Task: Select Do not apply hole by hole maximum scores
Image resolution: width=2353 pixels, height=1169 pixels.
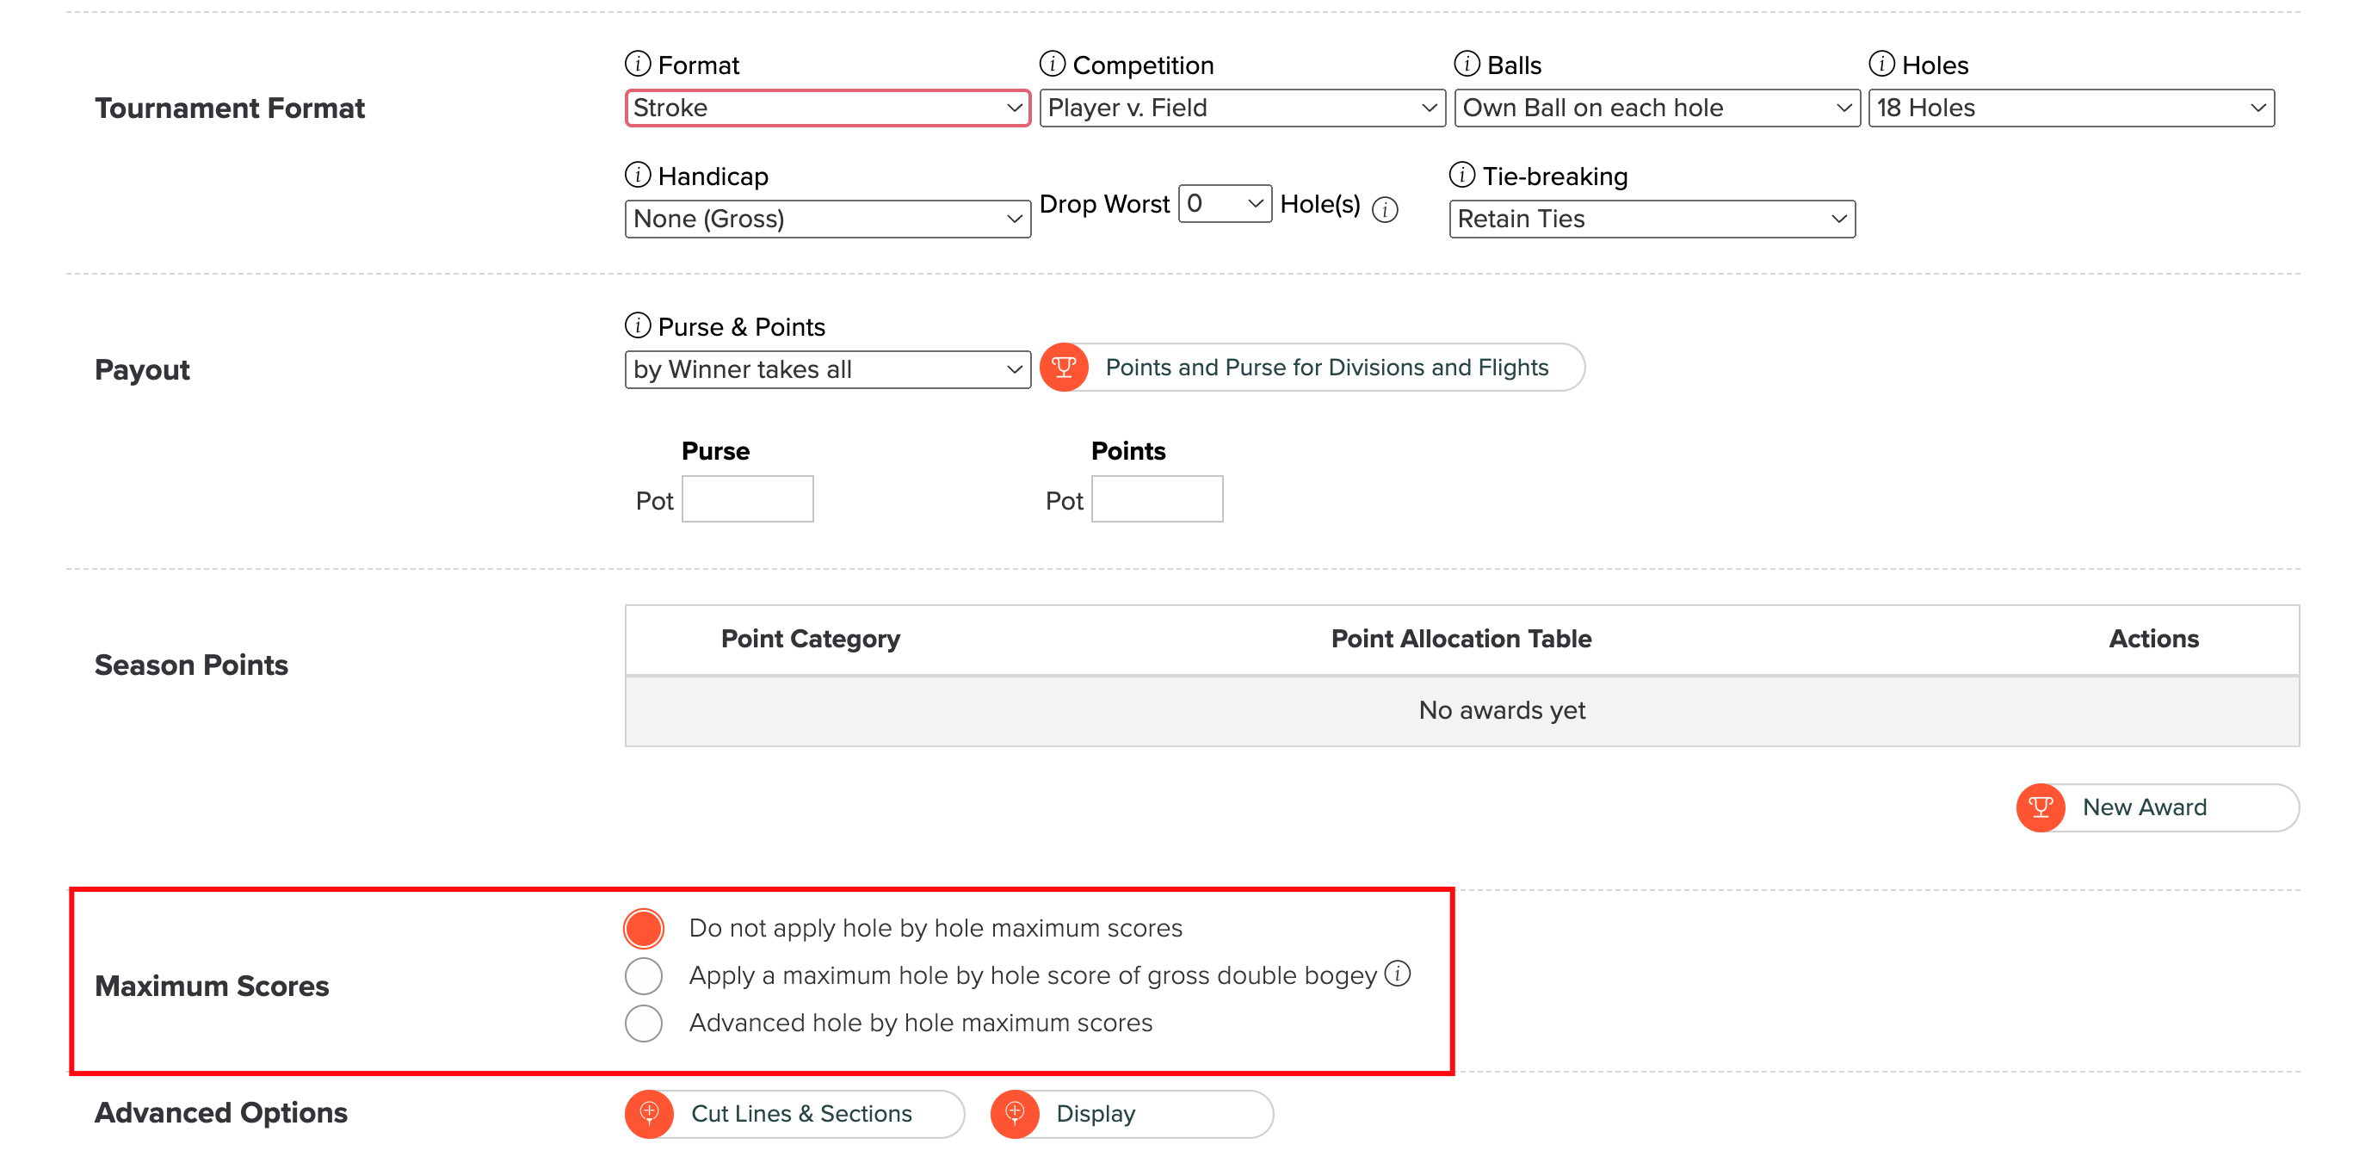Action: click(644, 929)
